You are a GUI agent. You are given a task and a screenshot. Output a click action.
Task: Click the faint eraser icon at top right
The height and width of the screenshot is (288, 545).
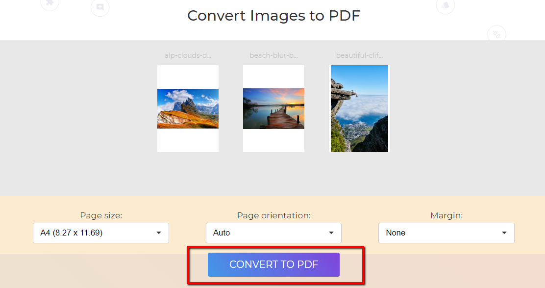tap(445, 5)
